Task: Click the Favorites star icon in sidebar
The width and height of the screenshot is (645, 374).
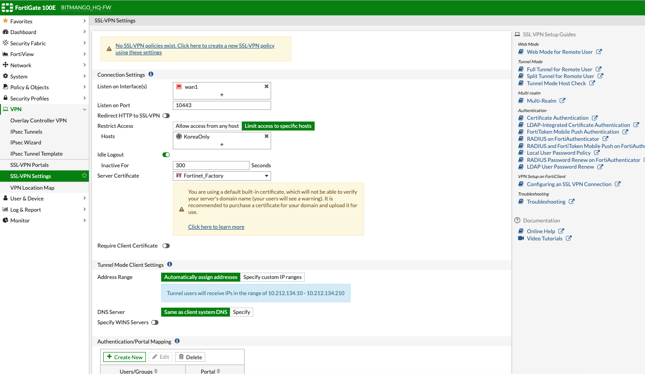Action: [5, 21]
